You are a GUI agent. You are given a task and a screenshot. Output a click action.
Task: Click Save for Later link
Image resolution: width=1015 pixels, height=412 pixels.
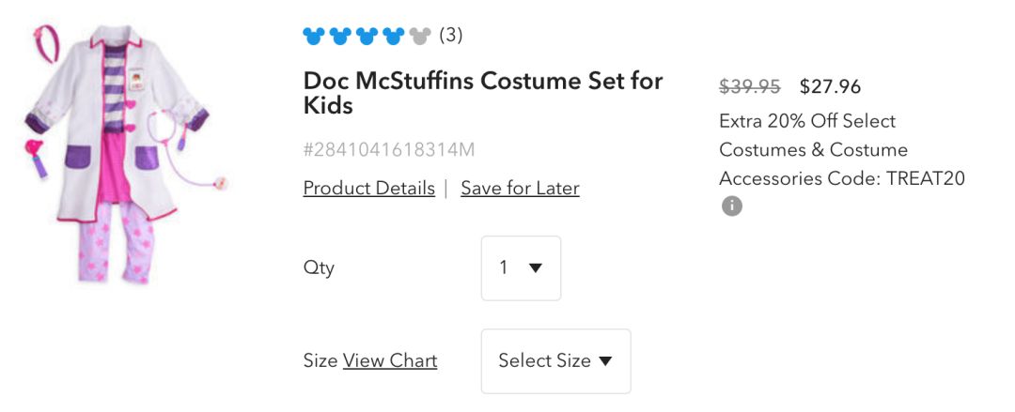pos(520,189)
